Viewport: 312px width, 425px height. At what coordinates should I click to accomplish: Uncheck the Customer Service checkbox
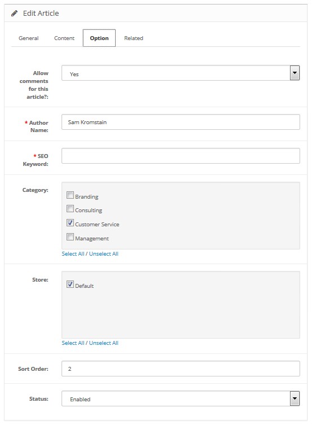click(70, 222)
